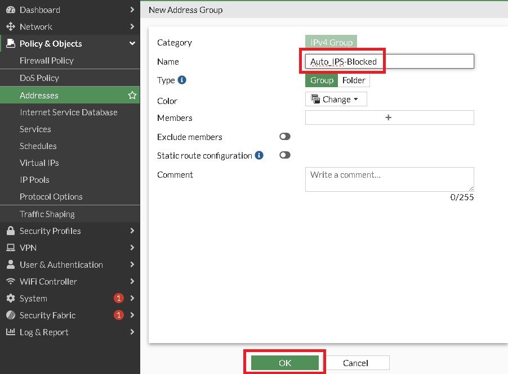
Task: Click the VPN monitor icon
Action: pos(10,247)
